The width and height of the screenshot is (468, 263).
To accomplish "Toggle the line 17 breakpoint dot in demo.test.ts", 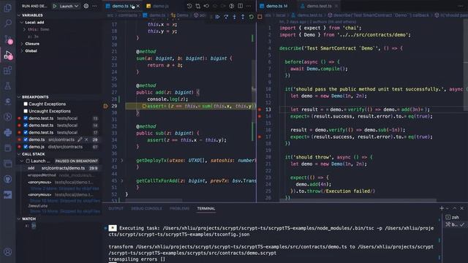I will 260,137.
